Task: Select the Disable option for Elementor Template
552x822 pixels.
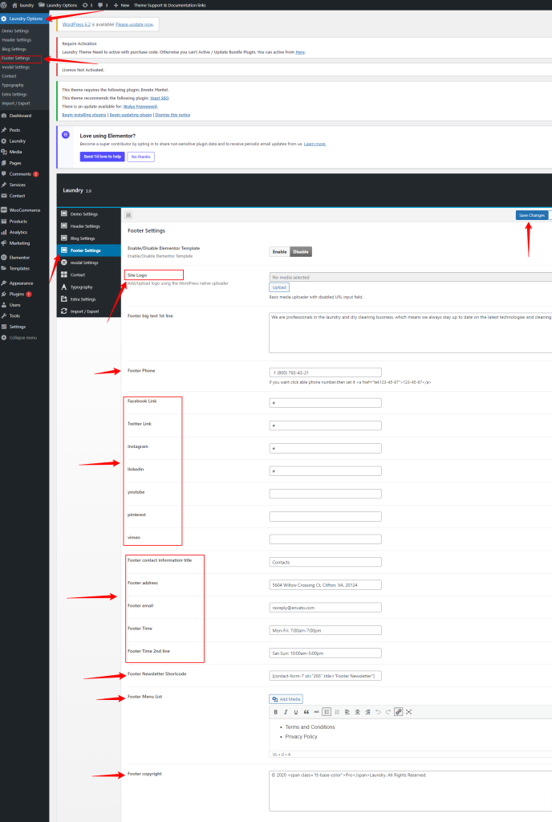Action: (300, 251)
